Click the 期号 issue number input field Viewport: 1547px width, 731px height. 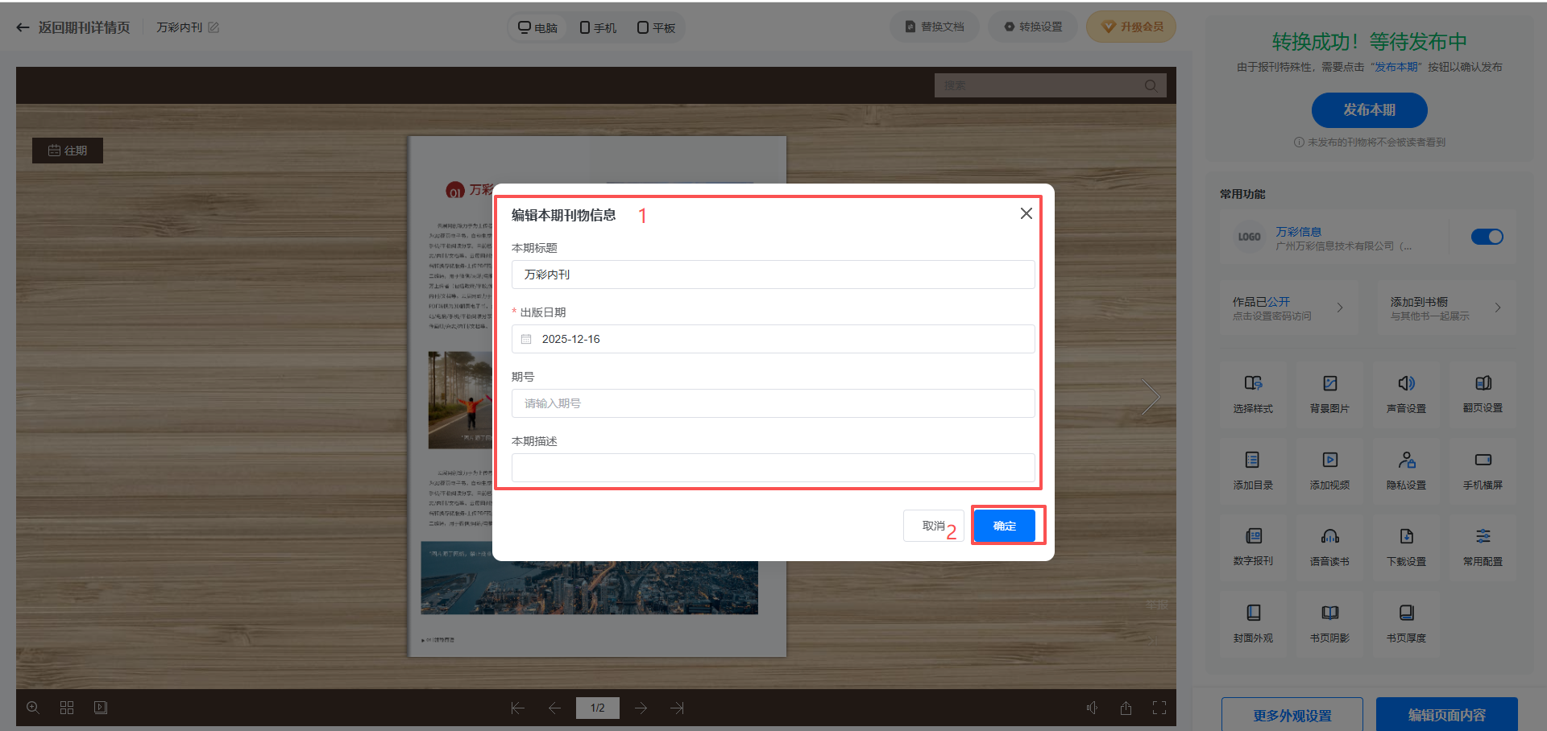pyautogui.click(x=772, y=403)
